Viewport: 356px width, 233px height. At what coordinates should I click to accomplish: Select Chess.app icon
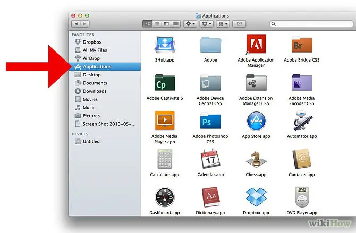(x=256, y=159)
